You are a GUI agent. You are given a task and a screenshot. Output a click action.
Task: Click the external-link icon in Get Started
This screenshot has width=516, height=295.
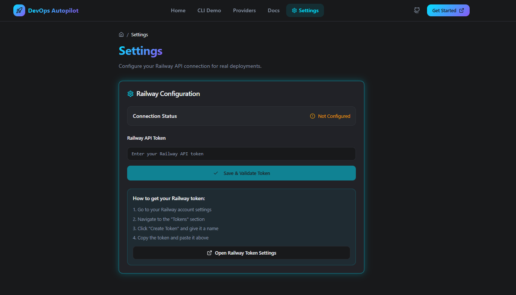click(x=462, y=10)
